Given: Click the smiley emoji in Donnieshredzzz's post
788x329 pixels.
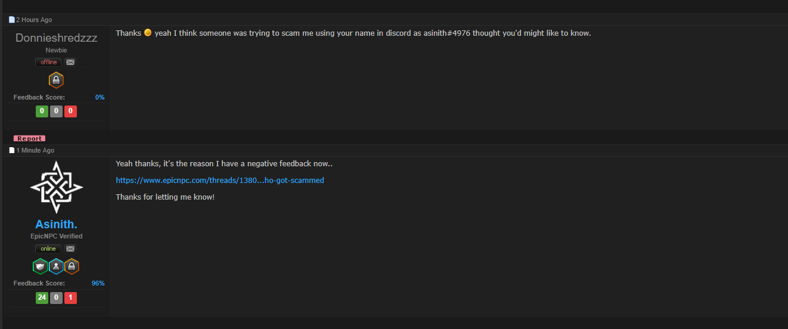Looking at the screenshot, I should tap(148, 32).
